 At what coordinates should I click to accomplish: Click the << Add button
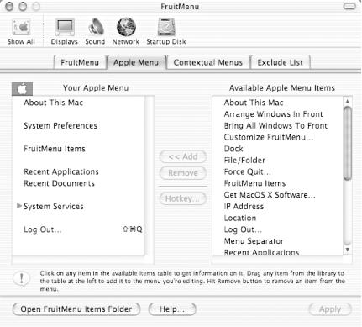pos(183,156)
